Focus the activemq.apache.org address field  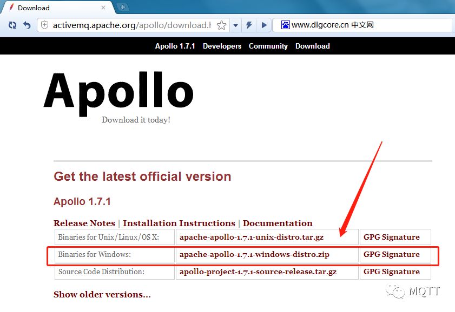coord(132,25)
